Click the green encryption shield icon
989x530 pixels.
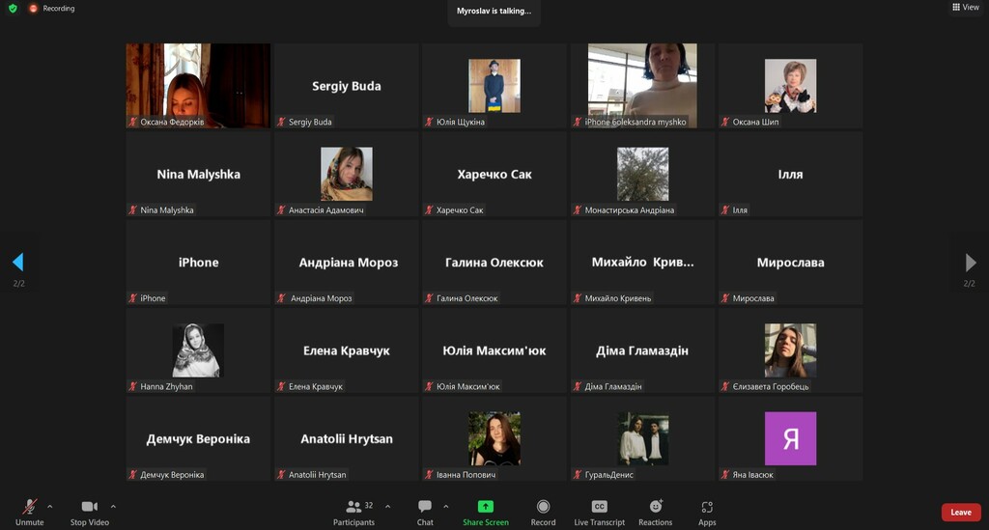click(x=13, y=9)
